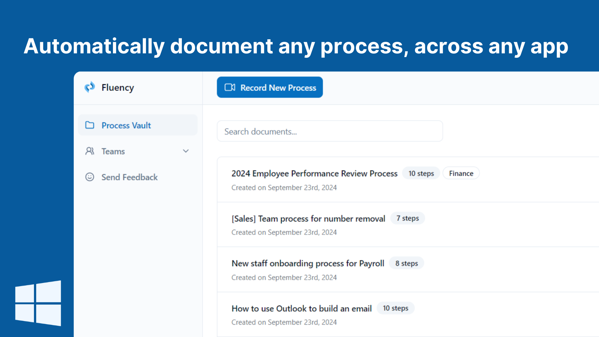This screenshot has width=599, height=337.
Task: Click the Process Vault folder icon
Action: [x=90, y=125]
